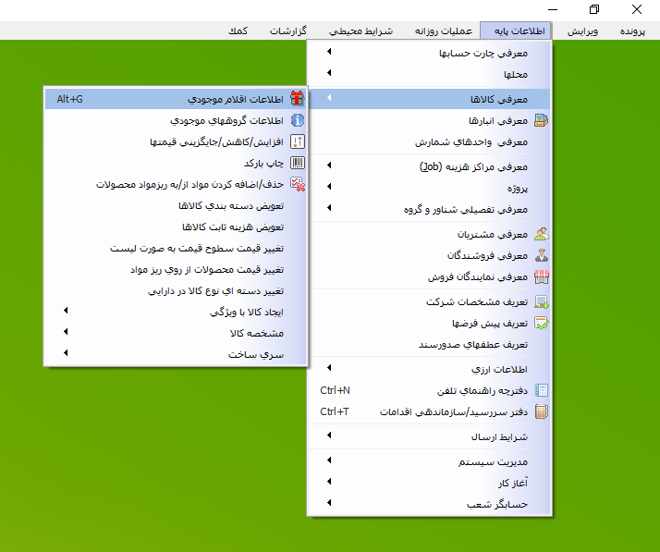Click the gift icon beside اطلاعات اقلام موجودي

pos(297,98)
